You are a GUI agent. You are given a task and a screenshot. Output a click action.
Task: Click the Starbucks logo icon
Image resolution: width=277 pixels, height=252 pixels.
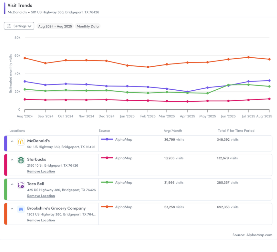click(21, 160)
